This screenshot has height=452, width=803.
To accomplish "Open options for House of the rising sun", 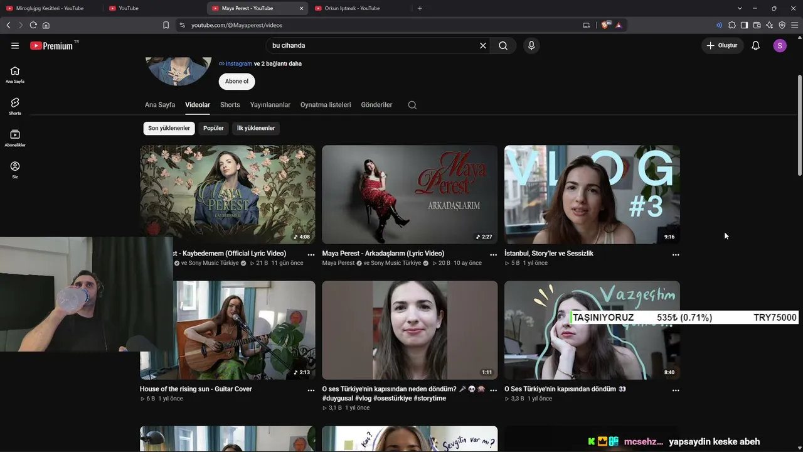I will click(x=311, y=390).
